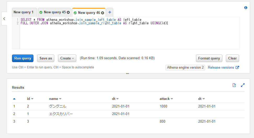
Task: Close the New query 46 tab
Action: pyautogui.click(x=102, y=13)
